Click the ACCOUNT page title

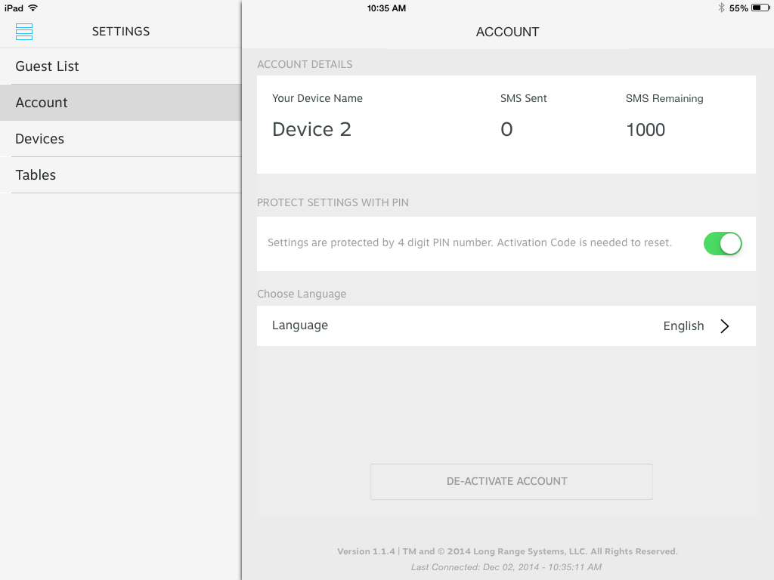click(x=507, y=32)
